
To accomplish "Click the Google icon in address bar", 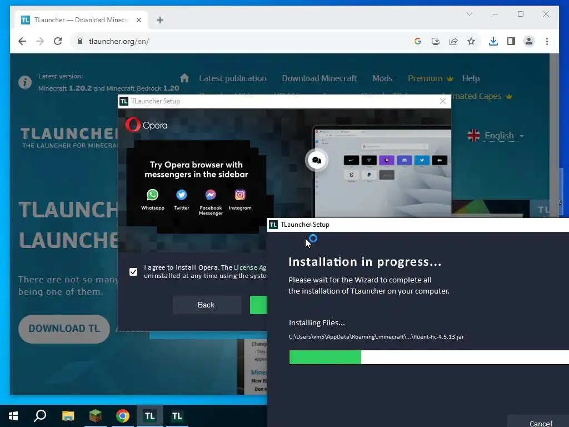I will [x=418, y=41].
